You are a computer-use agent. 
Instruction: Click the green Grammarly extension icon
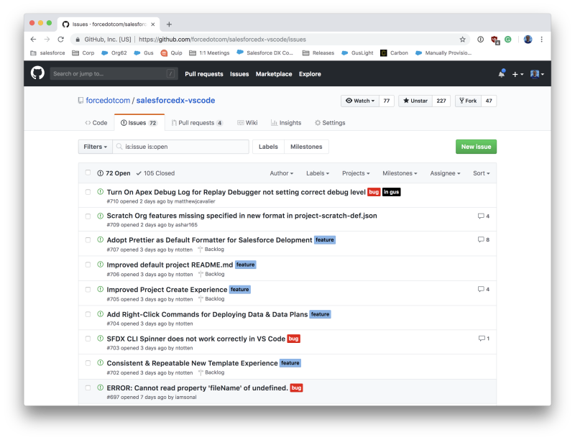pos(508,40)
